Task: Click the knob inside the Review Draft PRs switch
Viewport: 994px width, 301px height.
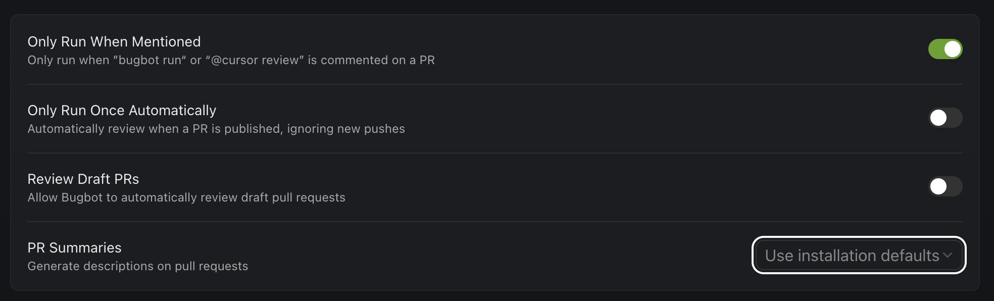Action: pos(938,186)
